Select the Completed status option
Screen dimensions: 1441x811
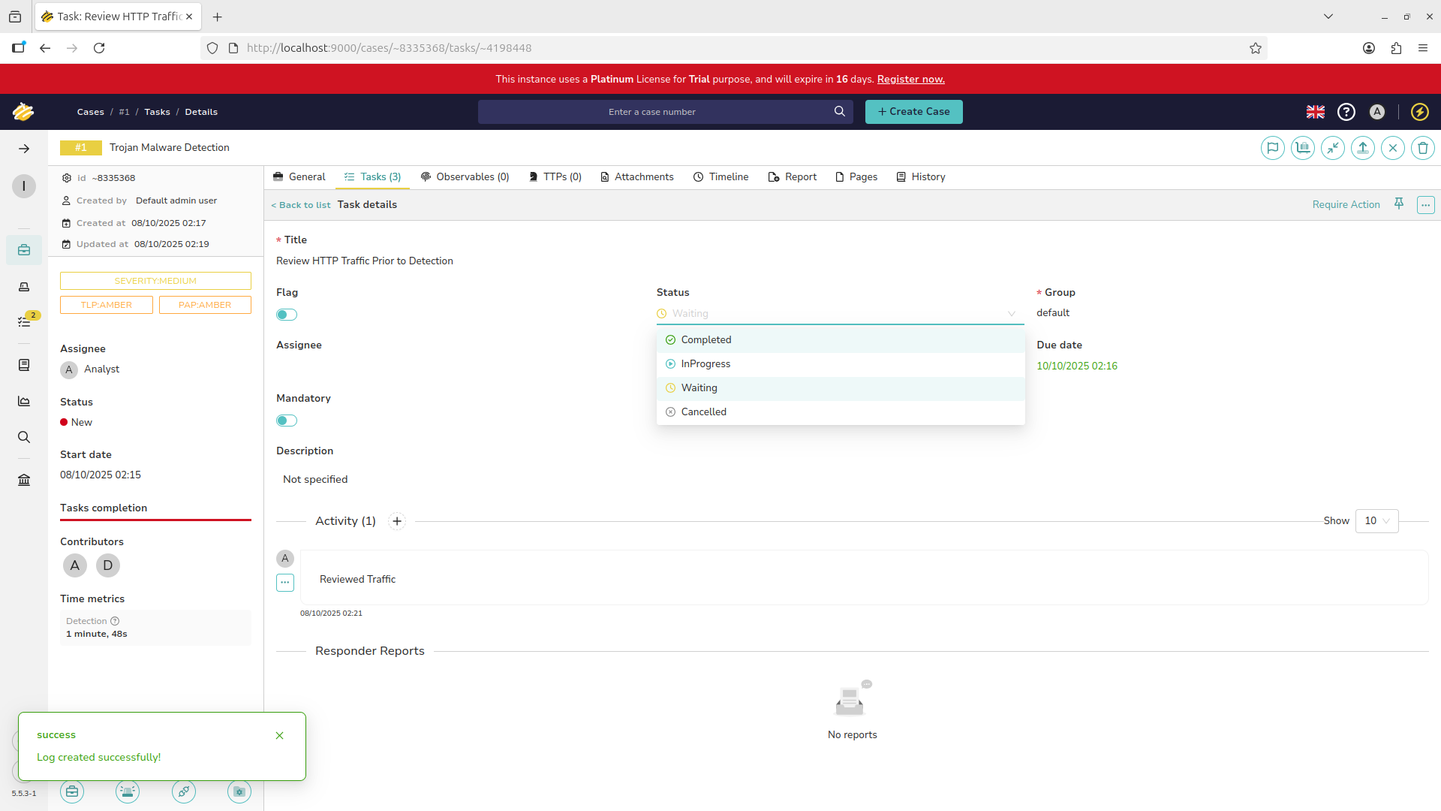[705, 340]
